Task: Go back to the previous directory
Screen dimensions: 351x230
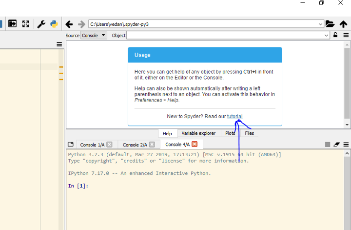Action: coord(69,24)
